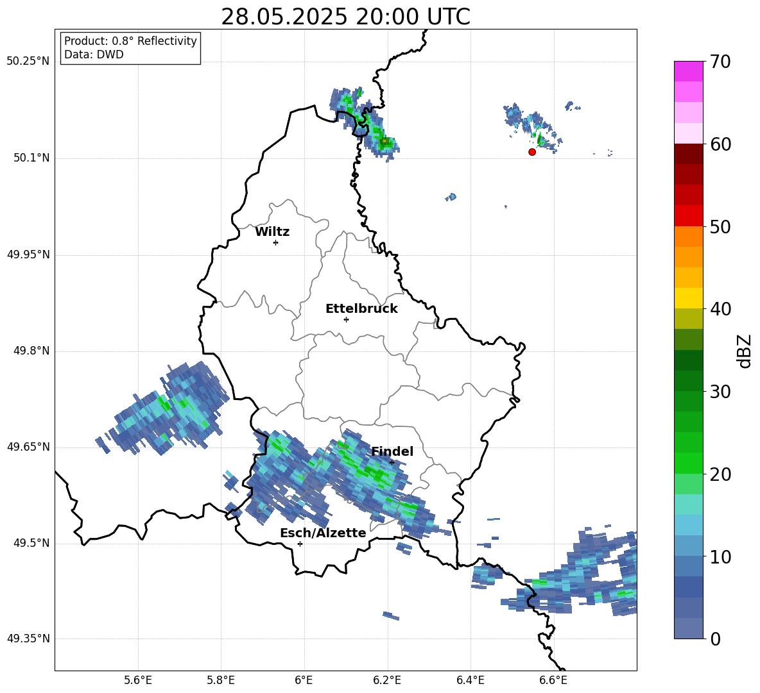The image size is (760, 693).
Task: Click the 6.6°E longitude label
Action: [553, 680]
